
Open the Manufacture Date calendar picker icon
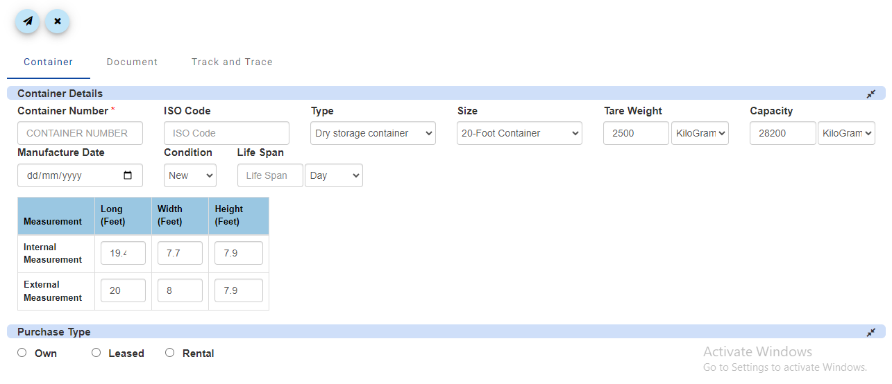pyautogui.click(x=128, y=175)
